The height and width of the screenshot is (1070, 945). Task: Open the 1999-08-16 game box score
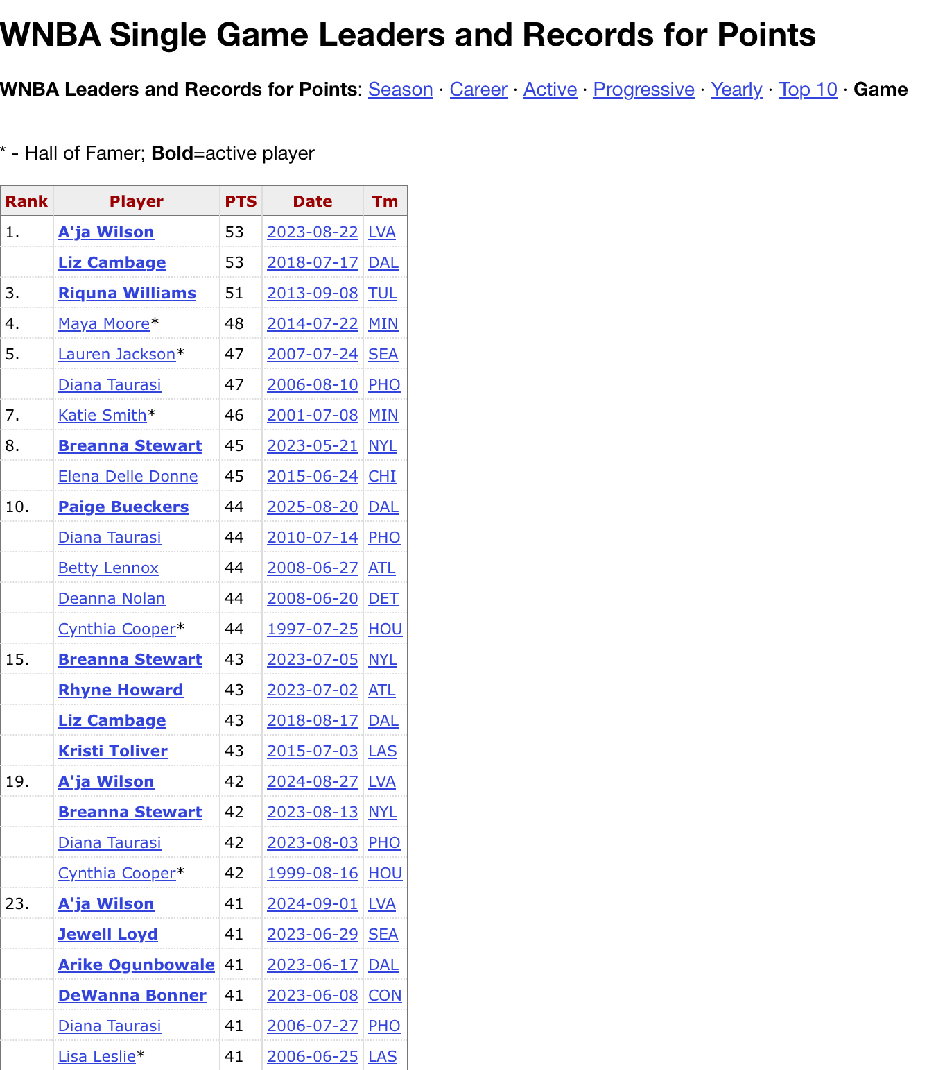[x=313, y=873]
